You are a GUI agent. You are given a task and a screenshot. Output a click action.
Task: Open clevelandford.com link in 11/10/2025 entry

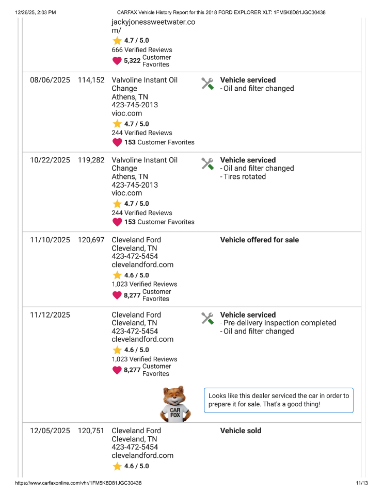click(x=142, y=265)
